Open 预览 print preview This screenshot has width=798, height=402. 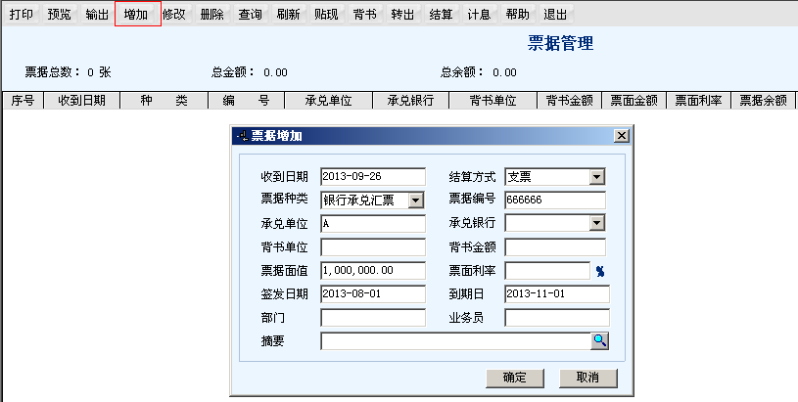pyautogui.click(x=59, y=15)
